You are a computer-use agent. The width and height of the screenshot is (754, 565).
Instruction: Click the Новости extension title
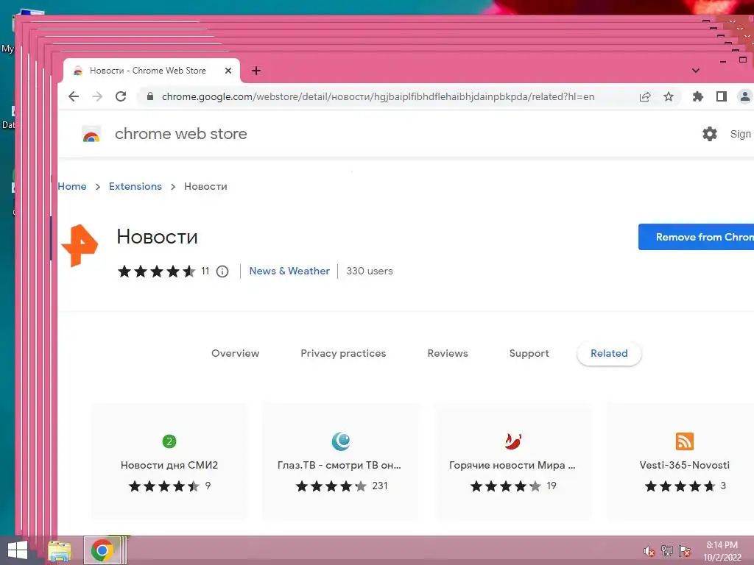[158, 237]
